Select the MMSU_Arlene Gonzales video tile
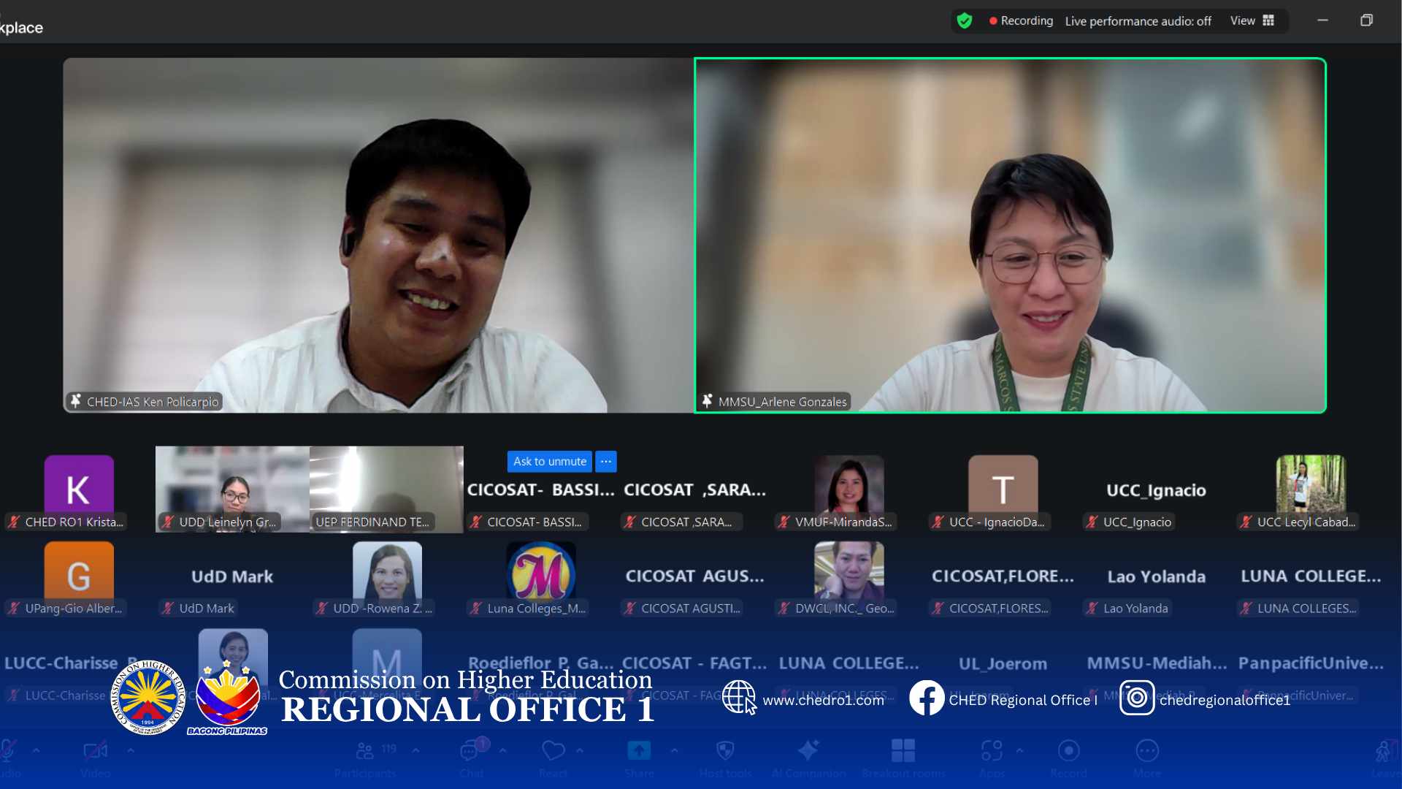 click(1010, 235)
